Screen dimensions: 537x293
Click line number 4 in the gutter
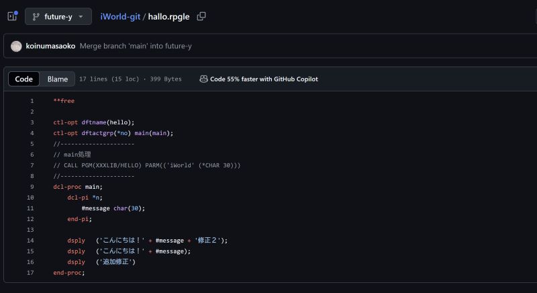click(x=32, y=133)
